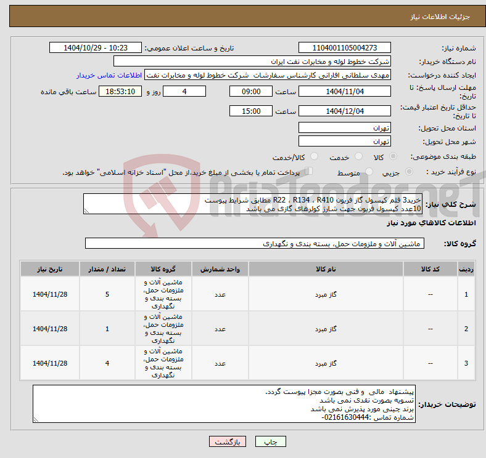
Task: Choose the متوسط purchase type radio
Action: point(369,171)
